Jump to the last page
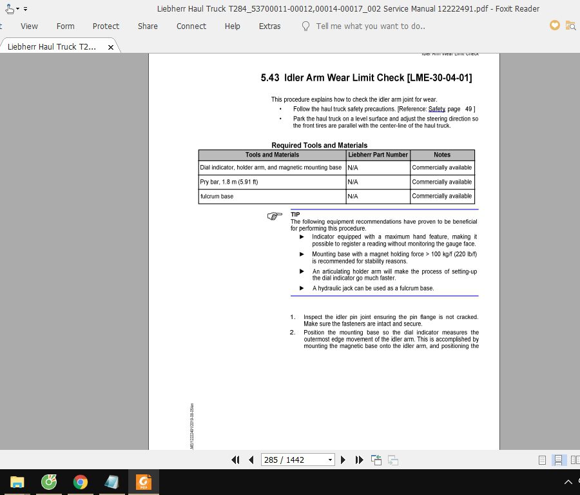580x495 pixels. (359, 460)
